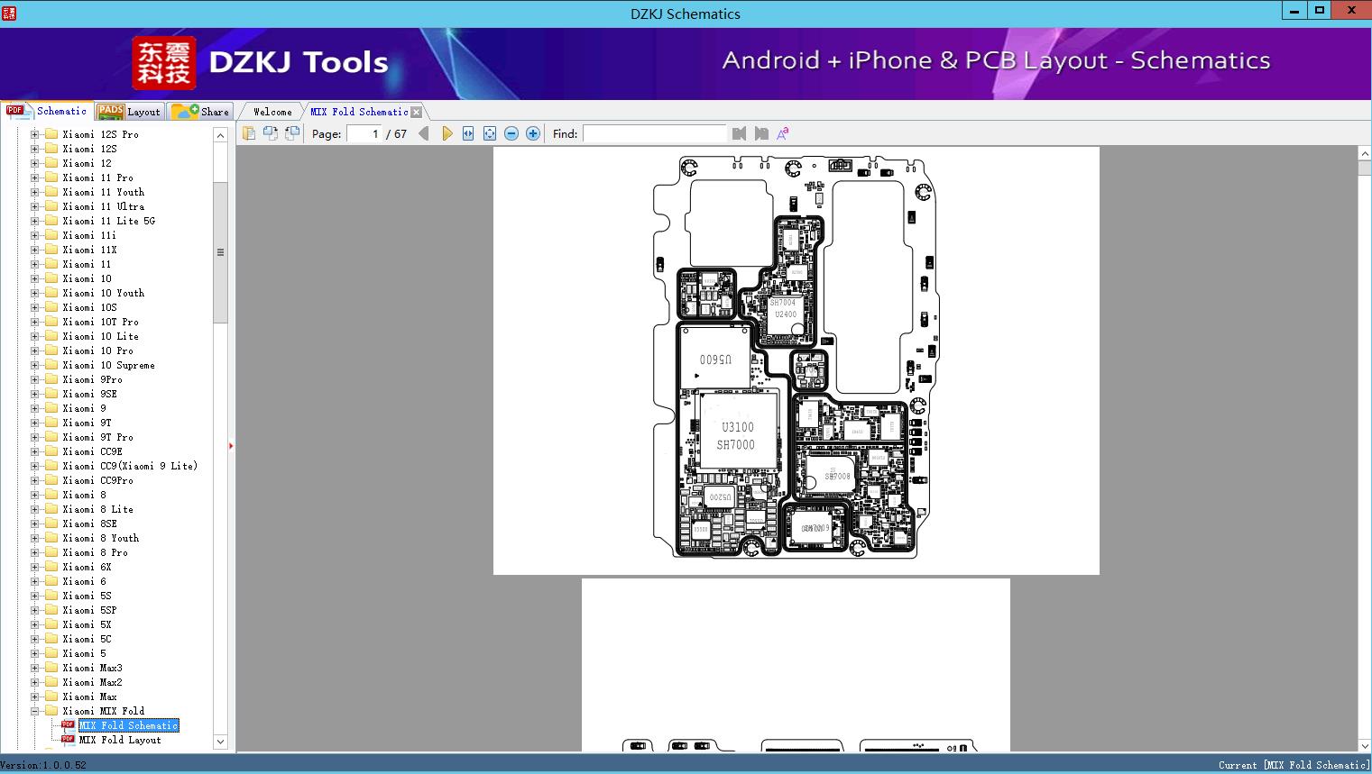Viewport: 1372px width, 774px height.
Task: Go to the previous page arrow
Action: pyautogui.click(x=424, y=133)
